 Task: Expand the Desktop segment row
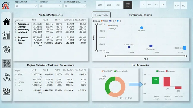[x=16, y=27]
